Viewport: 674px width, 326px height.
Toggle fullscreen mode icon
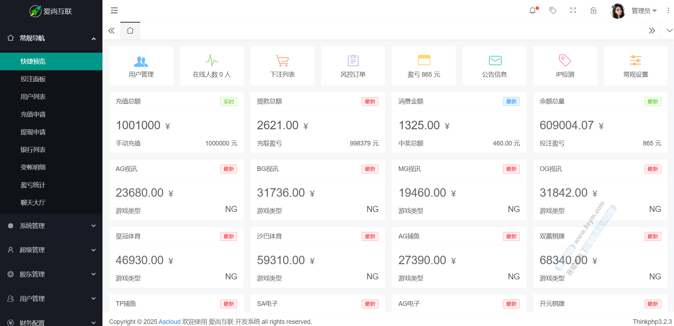pos(573,11)
